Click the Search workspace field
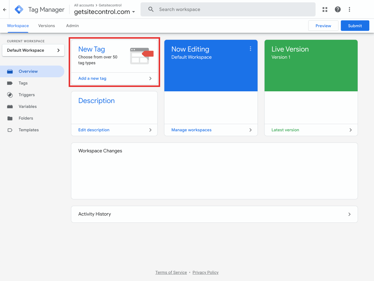Viewport: 374px width, 281px height. click(x=228, y=9)
